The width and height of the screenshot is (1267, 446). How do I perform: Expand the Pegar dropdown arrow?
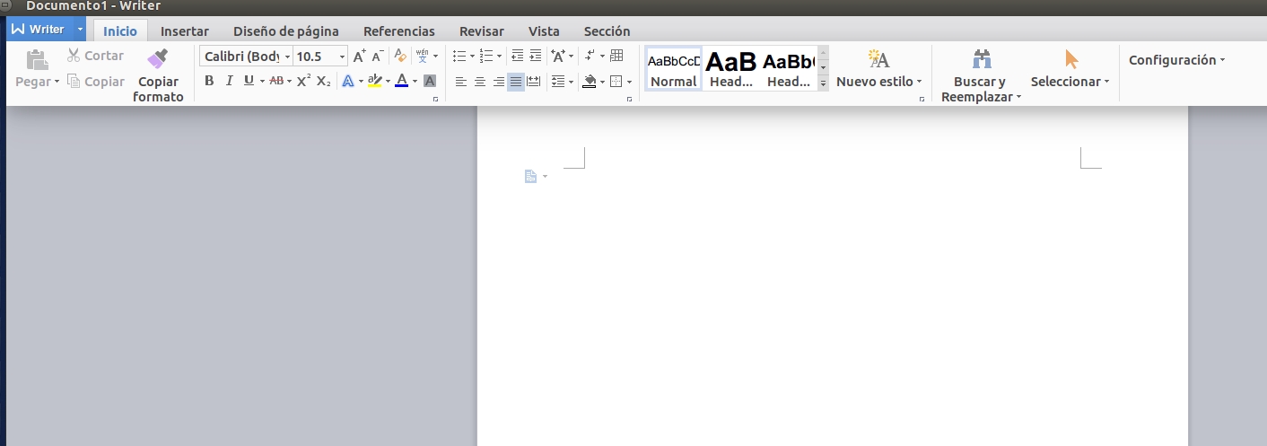coord(57,82)
